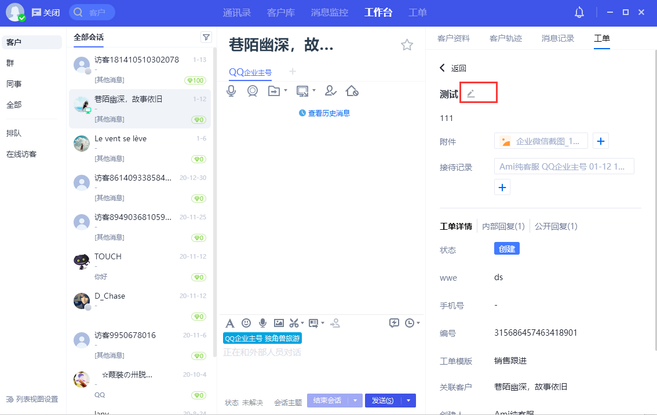This screenshot has width=657, height=415.
Task: Add an attachment with the plus button
Action: pyautogui.click(x=600, y=141)
